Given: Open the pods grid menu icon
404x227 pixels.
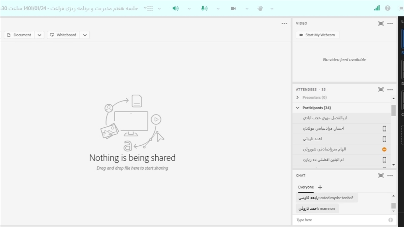Looking at the screenshot, I should (150, 9).
